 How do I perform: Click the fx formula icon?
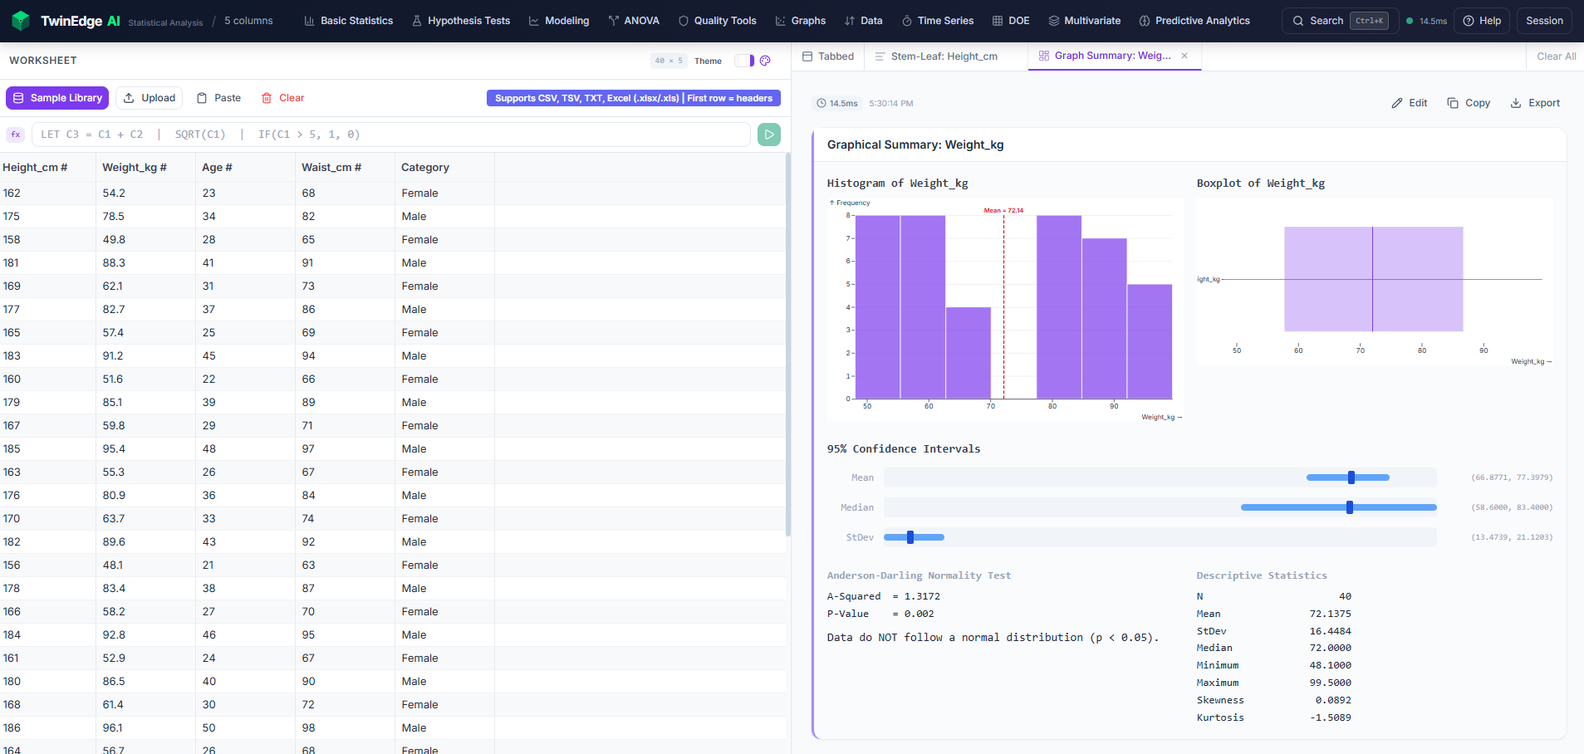click(x=16, y=135)
